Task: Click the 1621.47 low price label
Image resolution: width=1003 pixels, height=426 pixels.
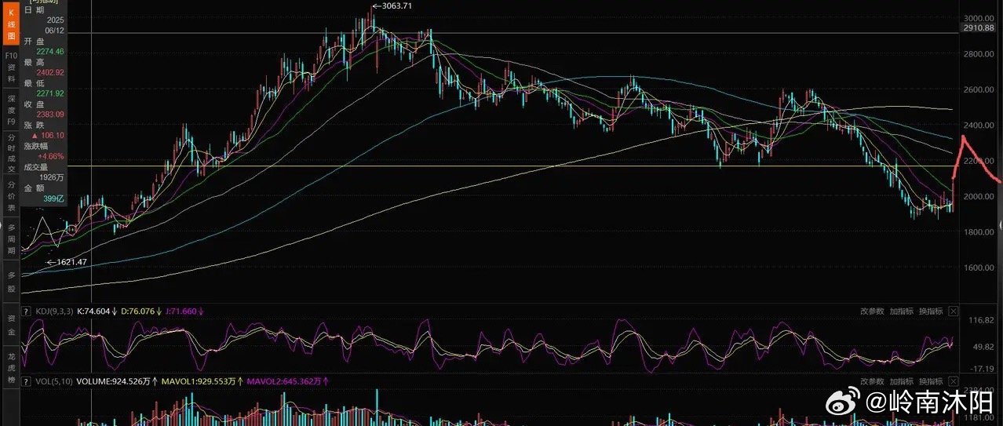Action: point(70,261)
